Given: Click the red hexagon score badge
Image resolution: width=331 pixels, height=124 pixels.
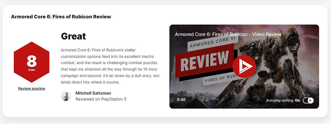Looking at the screenshot, I should (31, 62).
